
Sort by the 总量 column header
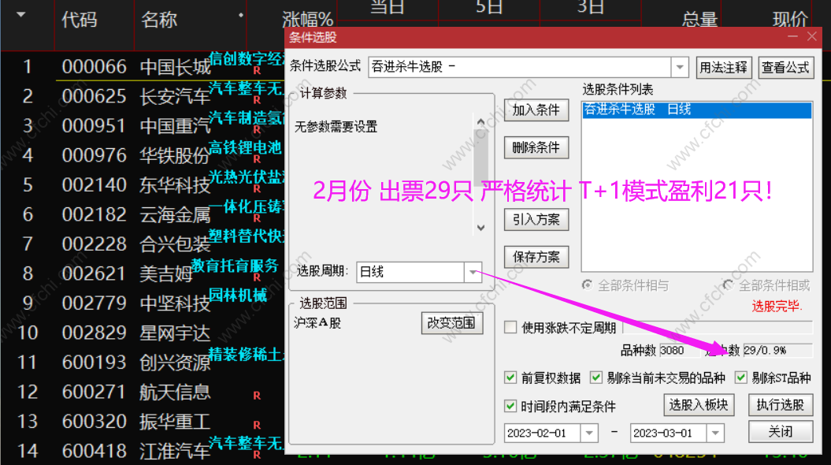(x=699, y=20)
